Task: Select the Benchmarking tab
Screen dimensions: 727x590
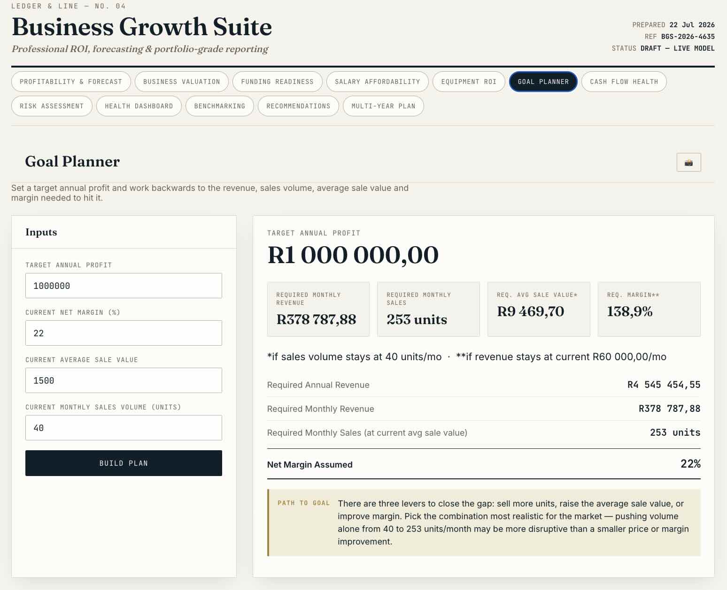Action: (220, 106)
